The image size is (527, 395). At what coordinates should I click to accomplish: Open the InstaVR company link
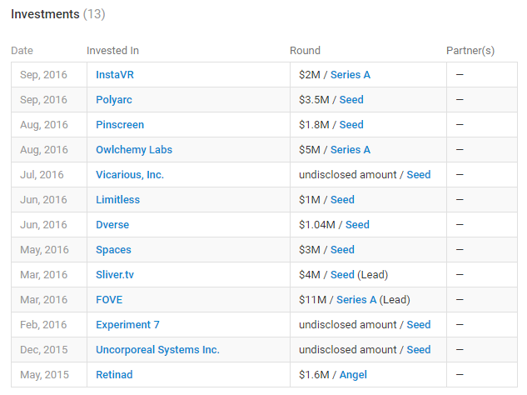point(115,75)
